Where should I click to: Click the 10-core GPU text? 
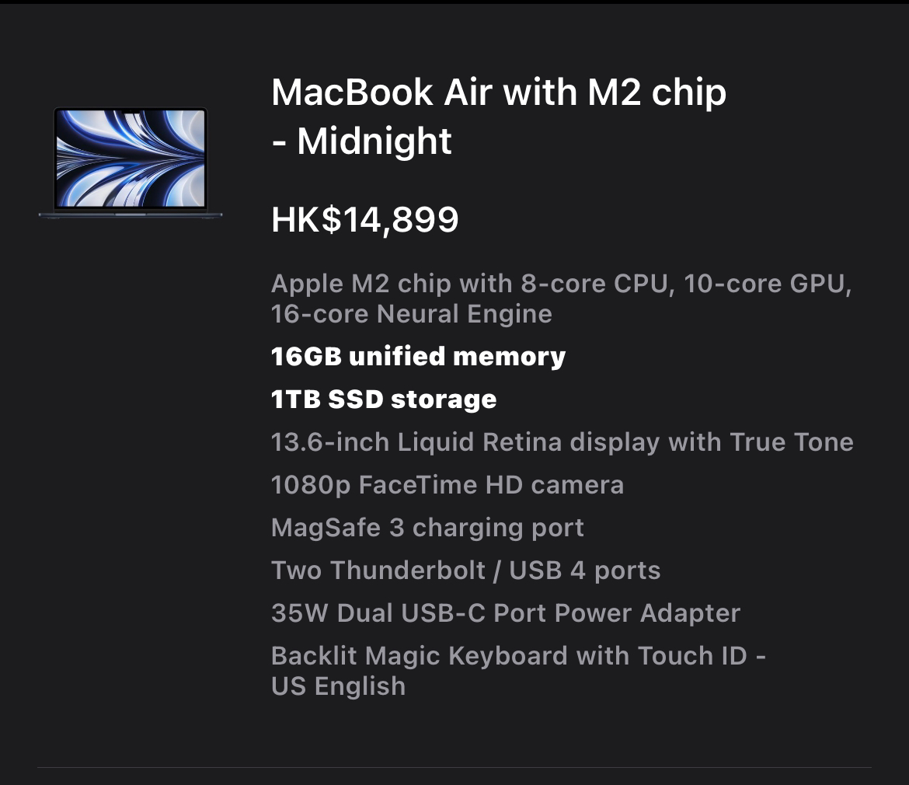pyautogui.click(x=768, y=284)
